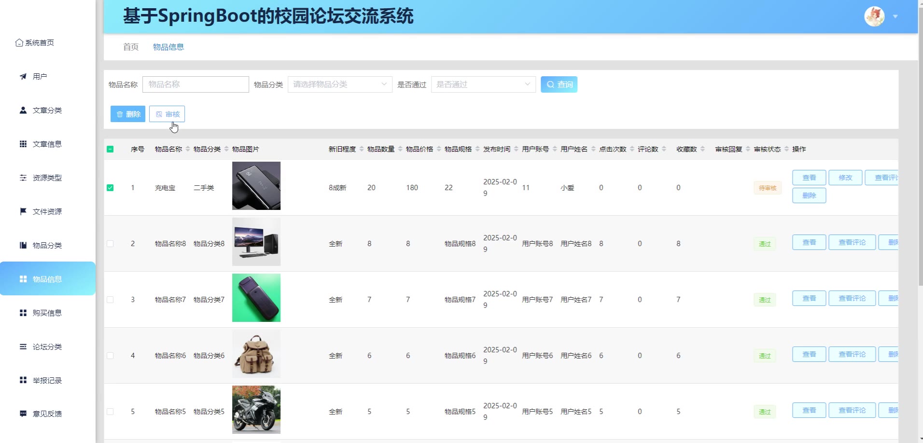Screen dimensions: 923x443
Task: Click the home icon beside 系统首页
Action: click(19, 43)
